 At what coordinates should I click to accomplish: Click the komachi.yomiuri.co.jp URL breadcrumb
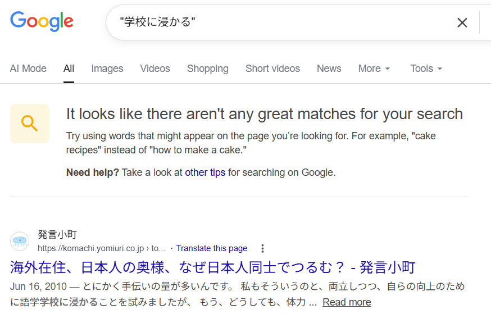[101, 248]
